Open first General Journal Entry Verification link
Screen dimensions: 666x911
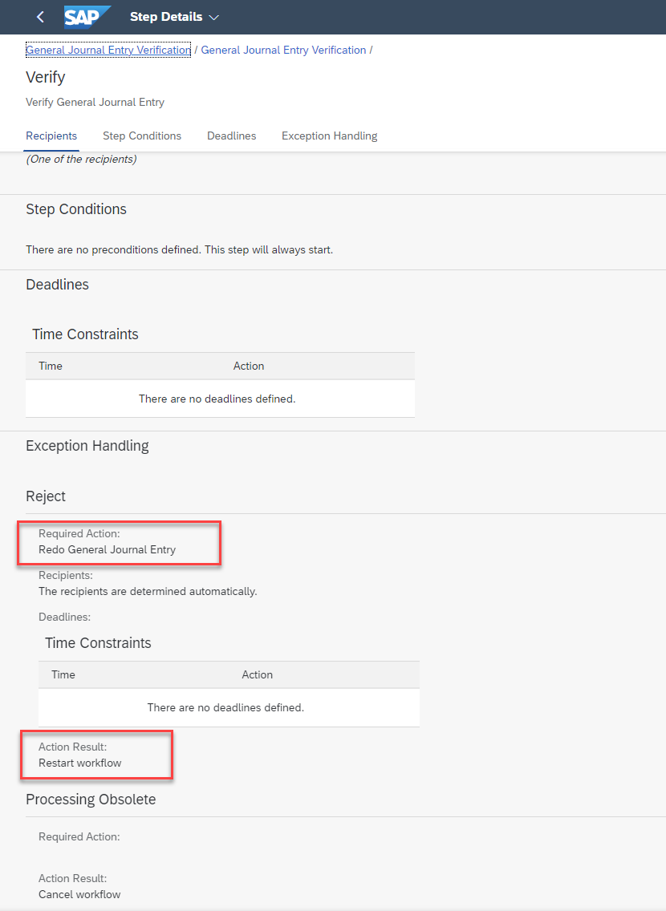point(108,50)
